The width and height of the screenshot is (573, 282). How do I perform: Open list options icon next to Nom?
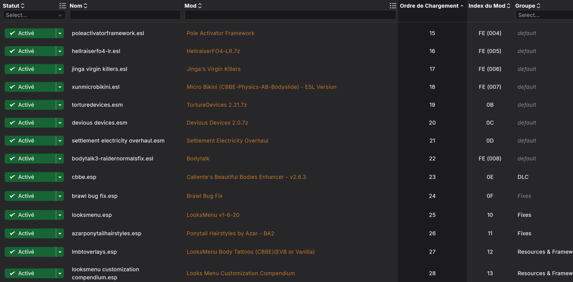point(62,6)
